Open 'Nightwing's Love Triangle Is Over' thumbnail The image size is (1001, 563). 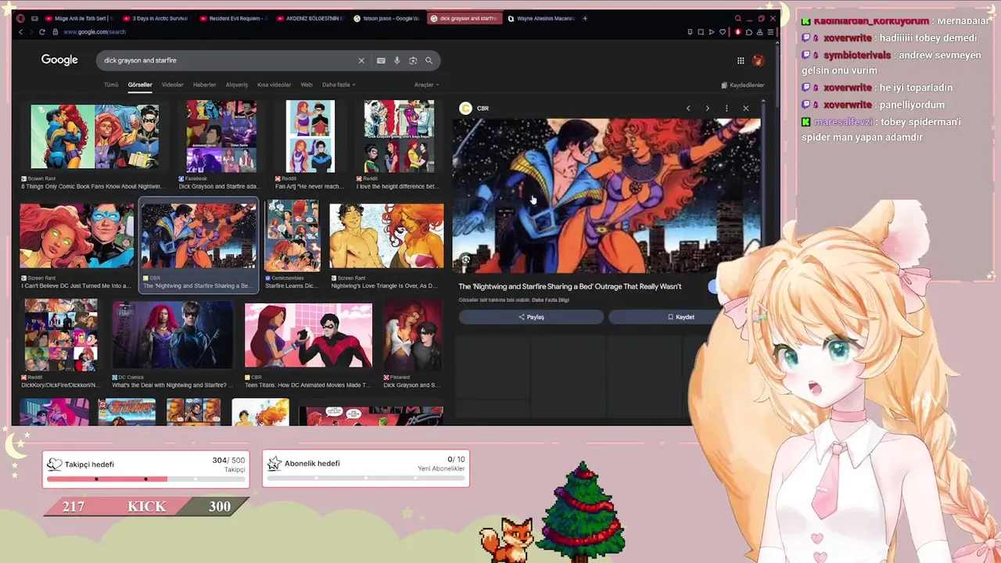point(386,236)
